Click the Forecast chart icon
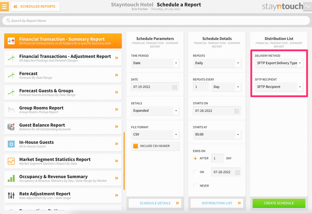312x214 pixels. coord(11,75)
